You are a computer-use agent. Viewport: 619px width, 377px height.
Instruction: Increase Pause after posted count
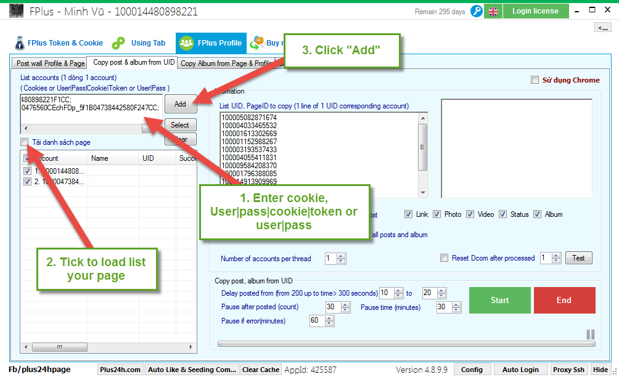tap(345, 305)
